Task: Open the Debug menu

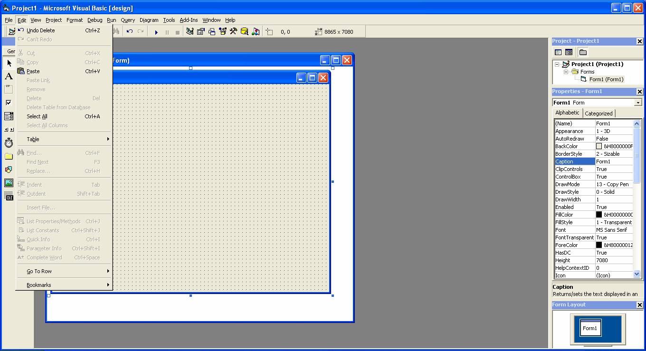Action: coord(95,20)
